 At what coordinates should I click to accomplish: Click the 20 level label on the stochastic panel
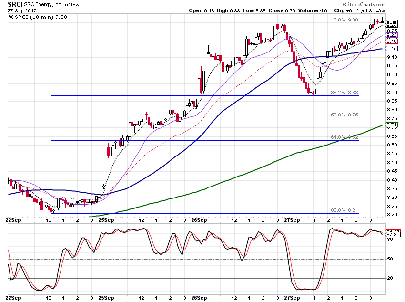tap(390, 278)
